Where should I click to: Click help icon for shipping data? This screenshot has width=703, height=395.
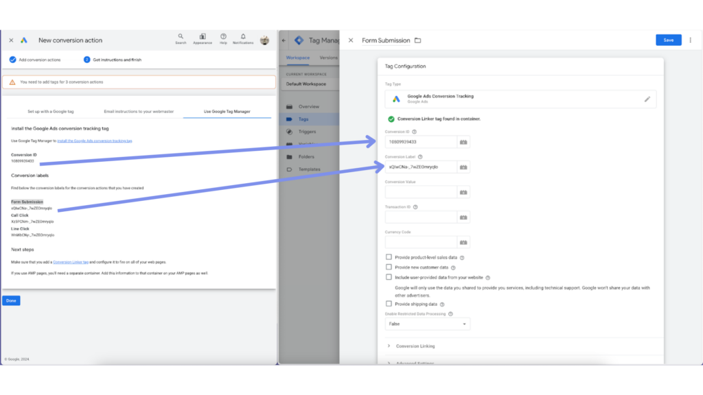(442, 304)
